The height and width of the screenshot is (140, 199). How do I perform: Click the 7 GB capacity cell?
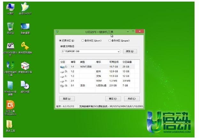pos(125,86)
